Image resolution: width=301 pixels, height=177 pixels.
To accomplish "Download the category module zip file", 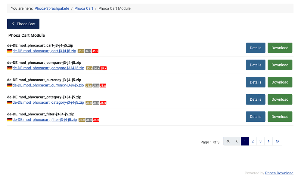I will click(x=280, y=99).
